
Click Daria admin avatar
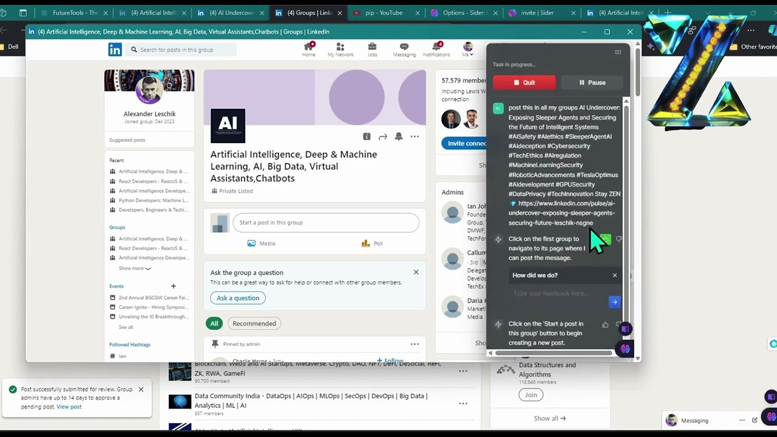pos(452,307)
